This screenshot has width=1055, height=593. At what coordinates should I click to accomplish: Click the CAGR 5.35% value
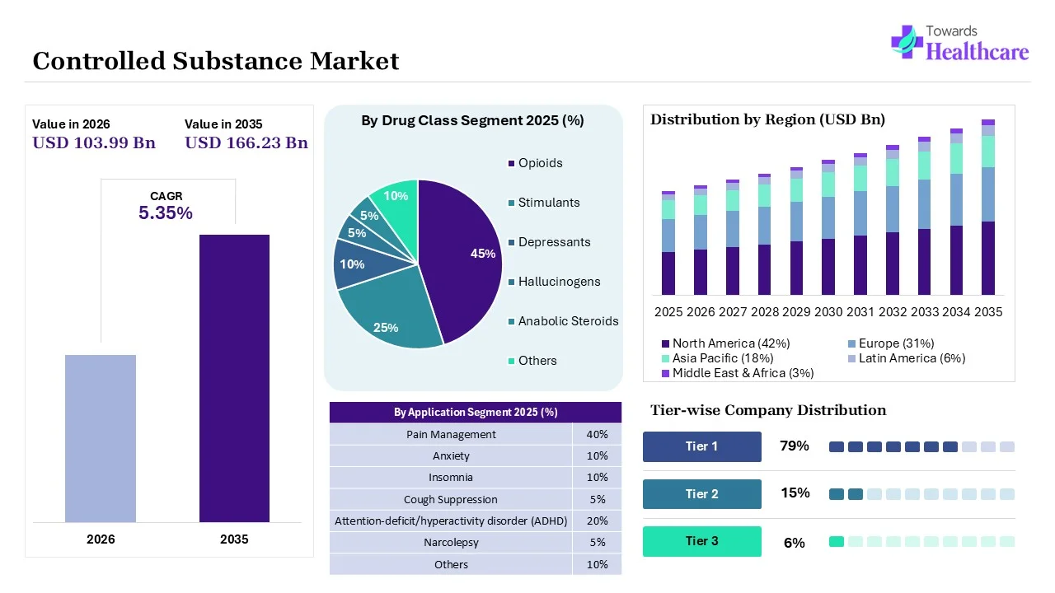click(166, 213)
